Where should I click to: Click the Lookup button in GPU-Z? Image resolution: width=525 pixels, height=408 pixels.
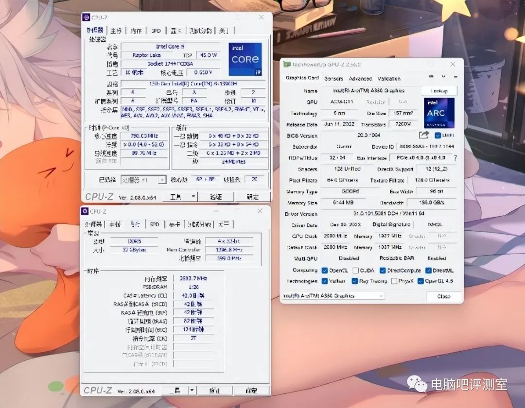pos(439,91)
